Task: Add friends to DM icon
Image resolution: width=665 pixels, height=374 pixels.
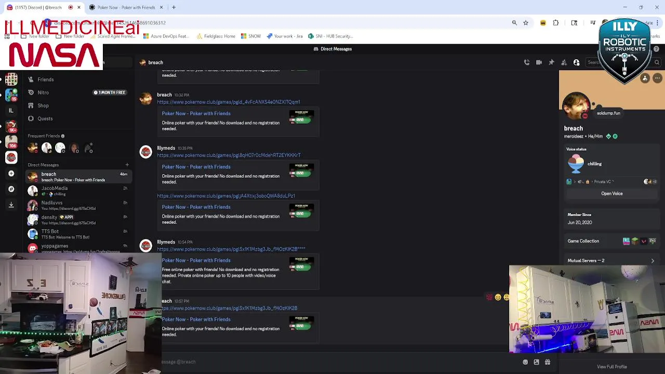Action: [x=564, y=62]
